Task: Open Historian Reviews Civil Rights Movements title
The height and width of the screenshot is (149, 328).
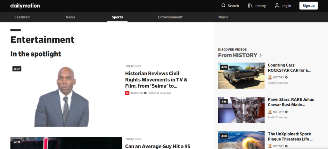Action: click(156, 80)
